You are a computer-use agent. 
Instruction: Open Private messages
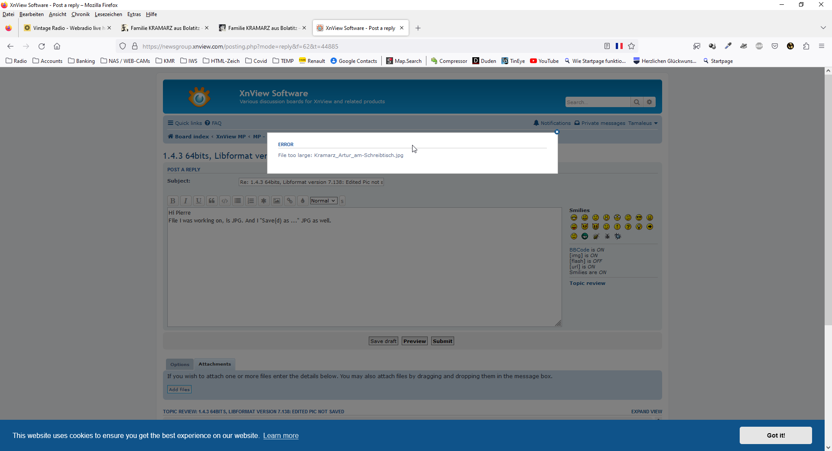pos(600,123)
